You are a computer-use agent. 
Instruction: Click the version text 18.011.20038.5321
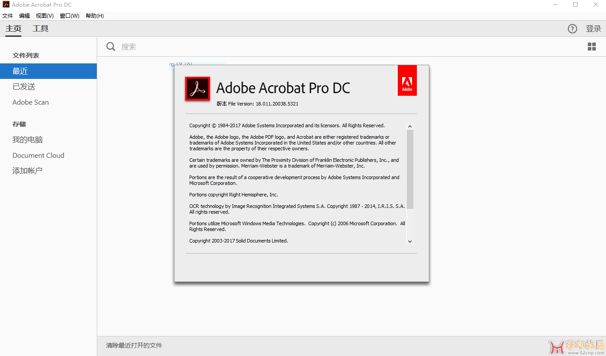tap(277, 104)
